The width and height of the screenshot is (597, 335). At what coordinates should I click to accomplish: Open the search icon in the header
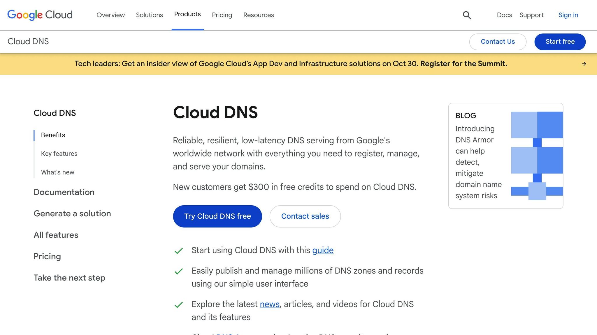467,15
